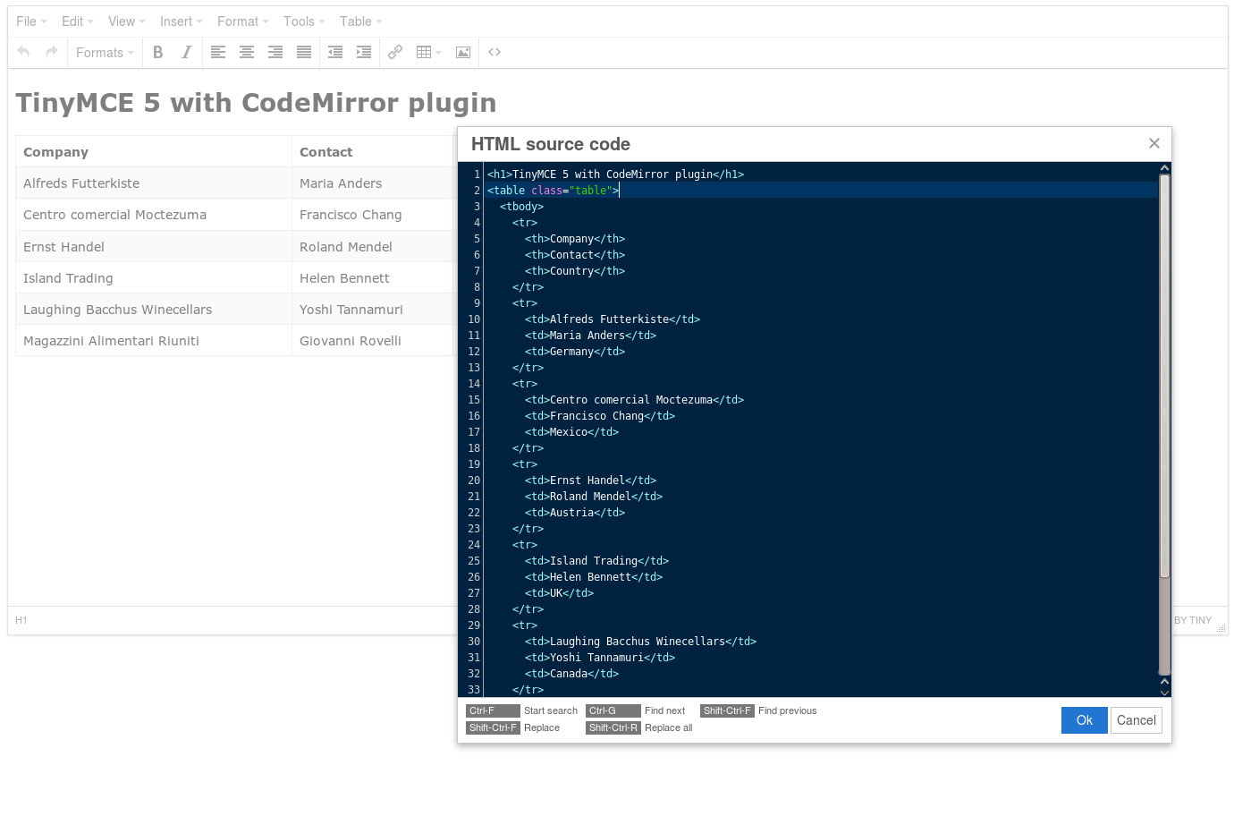Insert link with the chain icon
1234x825 pixels.
point(395,52)
